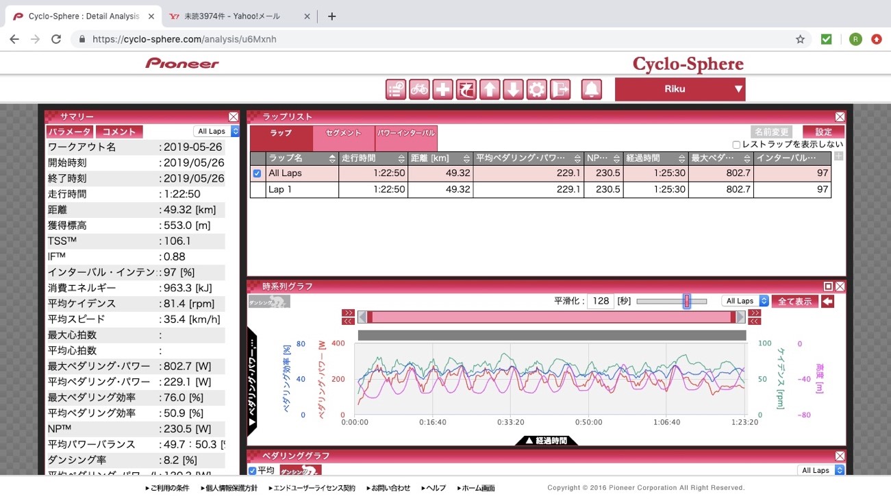Open All Laps dropdown in summary panel

(216, 132)
